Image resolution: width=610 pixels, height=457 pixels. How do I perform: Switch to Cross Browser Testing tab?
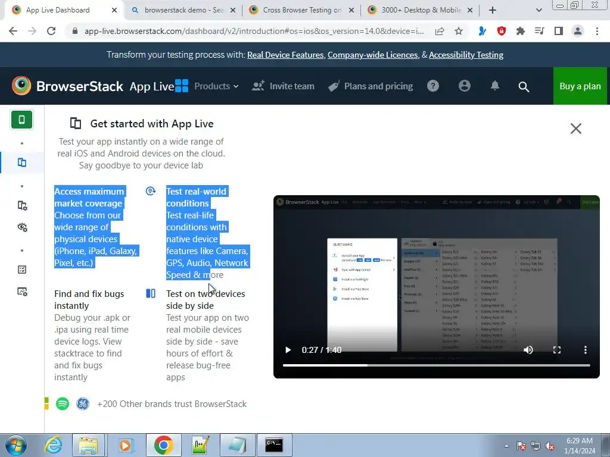[300, 10]
